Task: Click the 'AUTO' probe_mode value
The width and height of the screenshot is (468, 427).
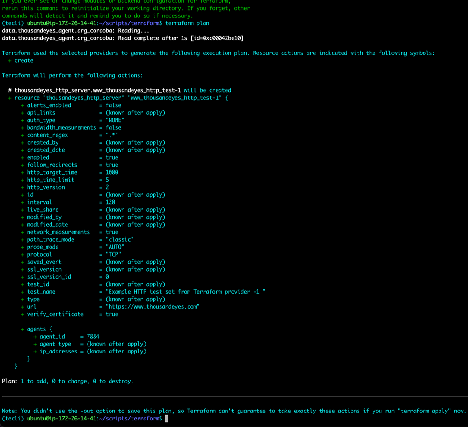Action: pyautogui.click(x=115, y=247)
